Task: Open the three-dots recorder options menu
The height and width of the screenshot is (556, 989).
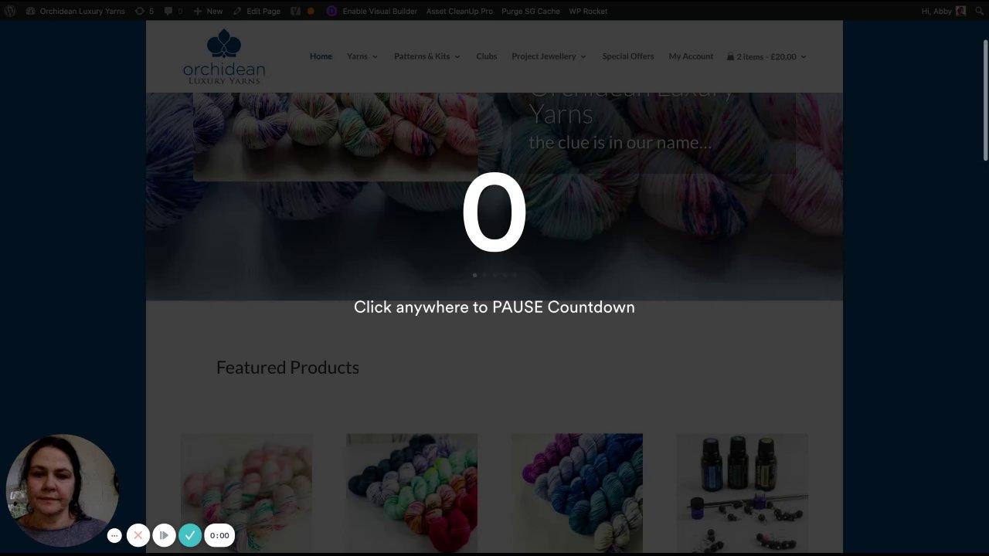Action: point(114,535)
